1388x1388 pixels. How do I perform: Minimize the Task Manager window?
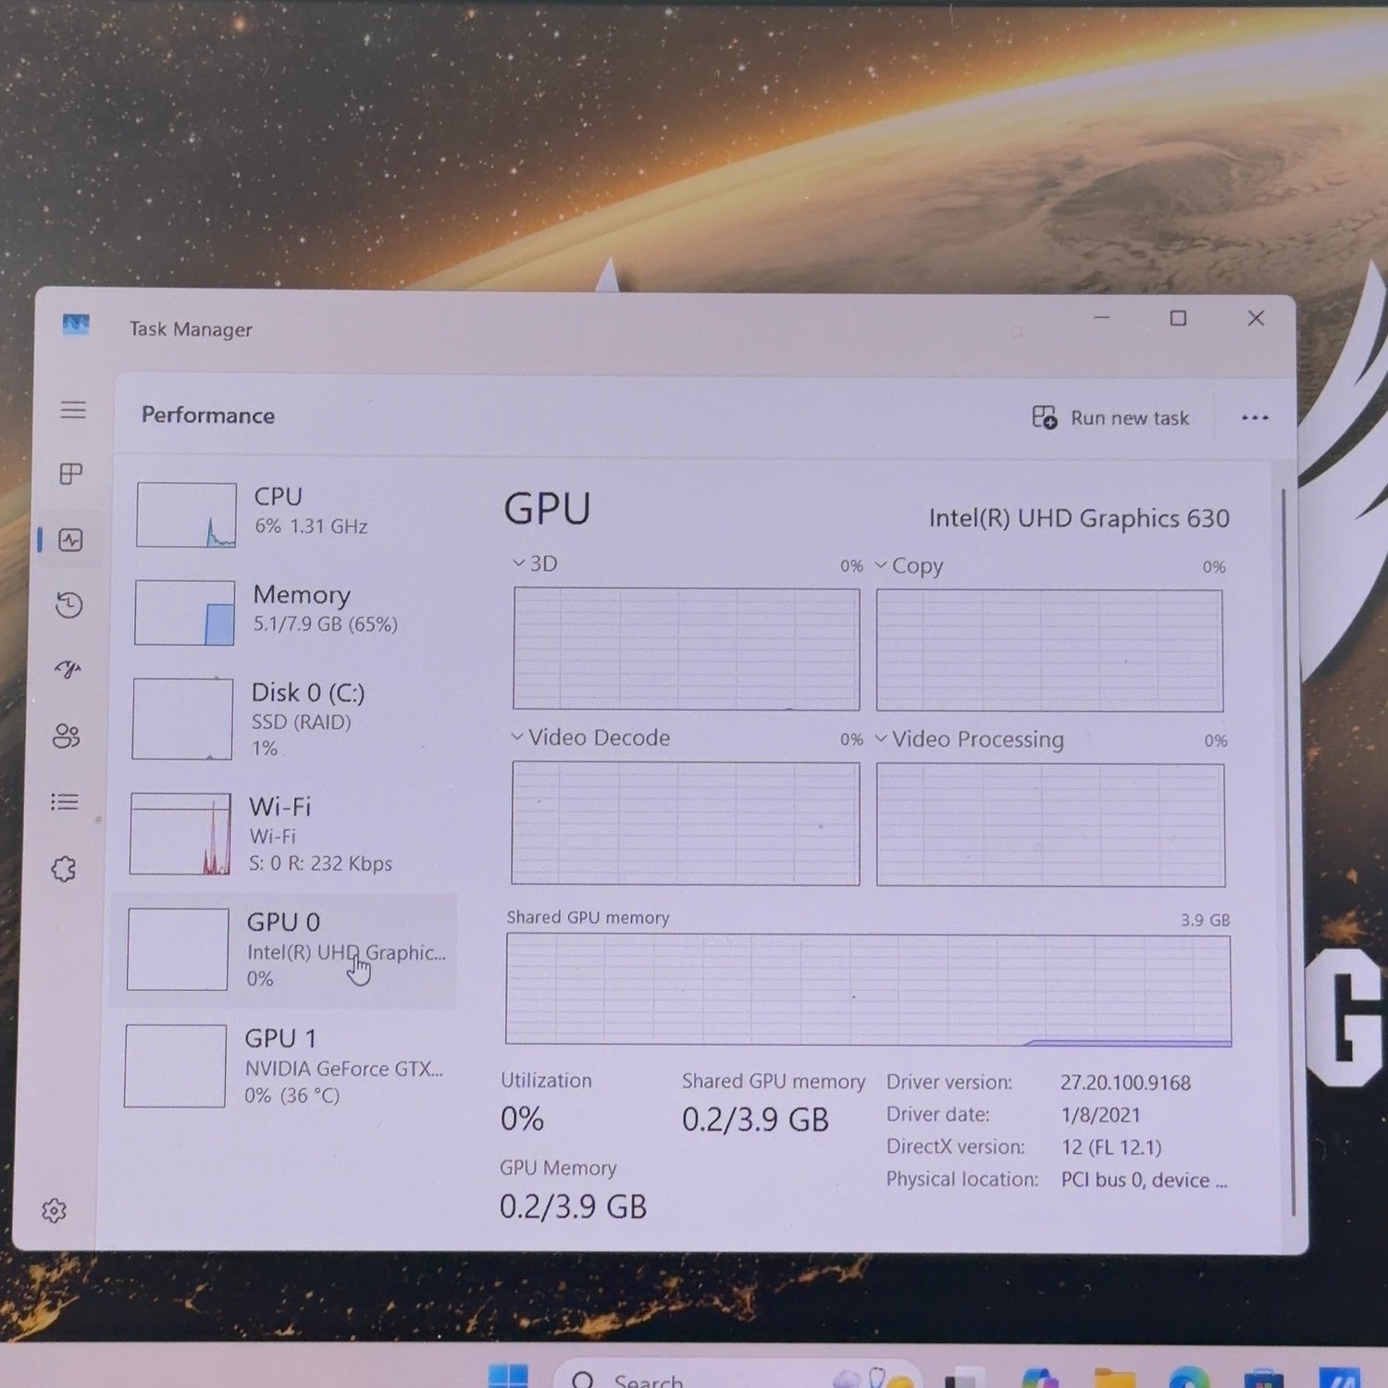[x=1101, y=317]
